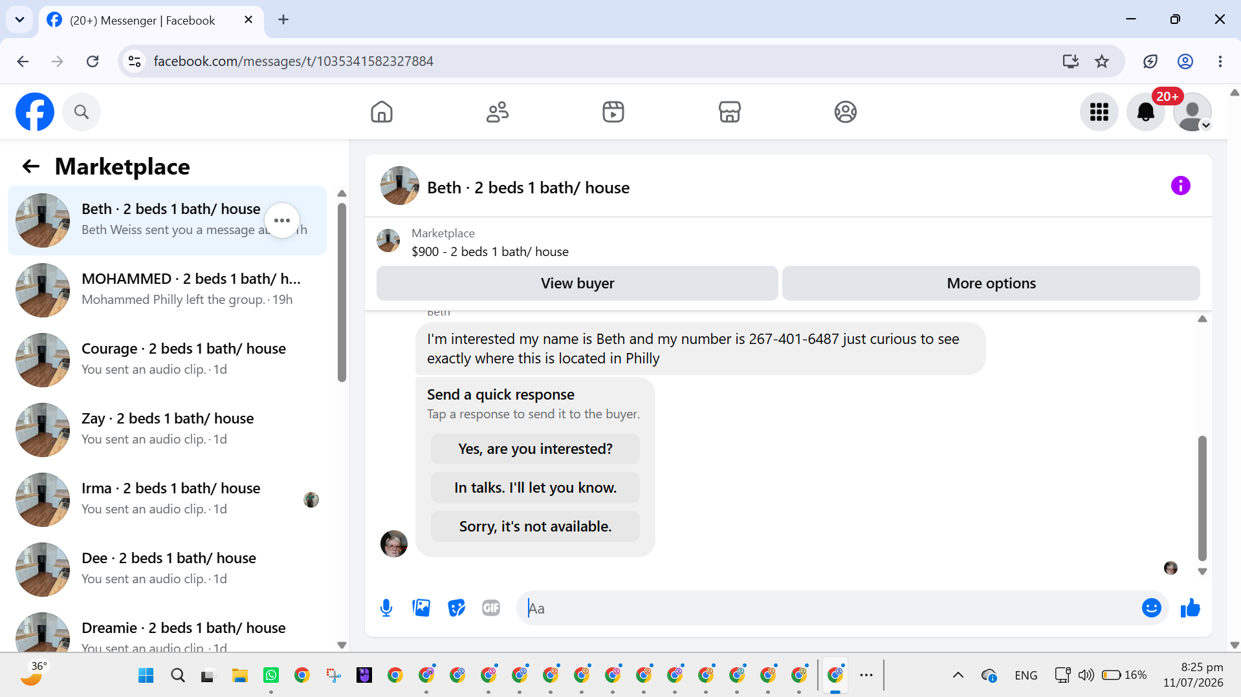The width and height of the screenshot is (1241, 697).
Task: View site information icon in address bar
Action: point(134,61)
